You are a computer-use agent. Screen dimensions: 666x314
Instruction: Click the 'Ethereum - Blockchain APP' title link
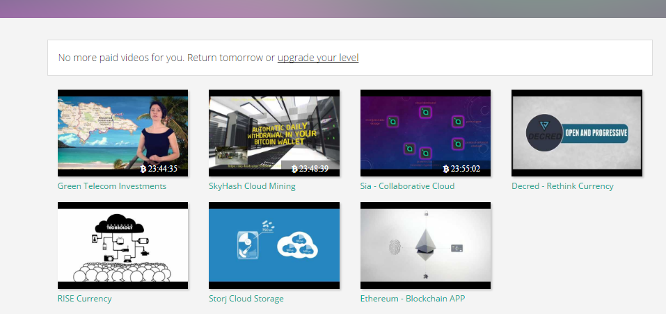coord(413,299)
